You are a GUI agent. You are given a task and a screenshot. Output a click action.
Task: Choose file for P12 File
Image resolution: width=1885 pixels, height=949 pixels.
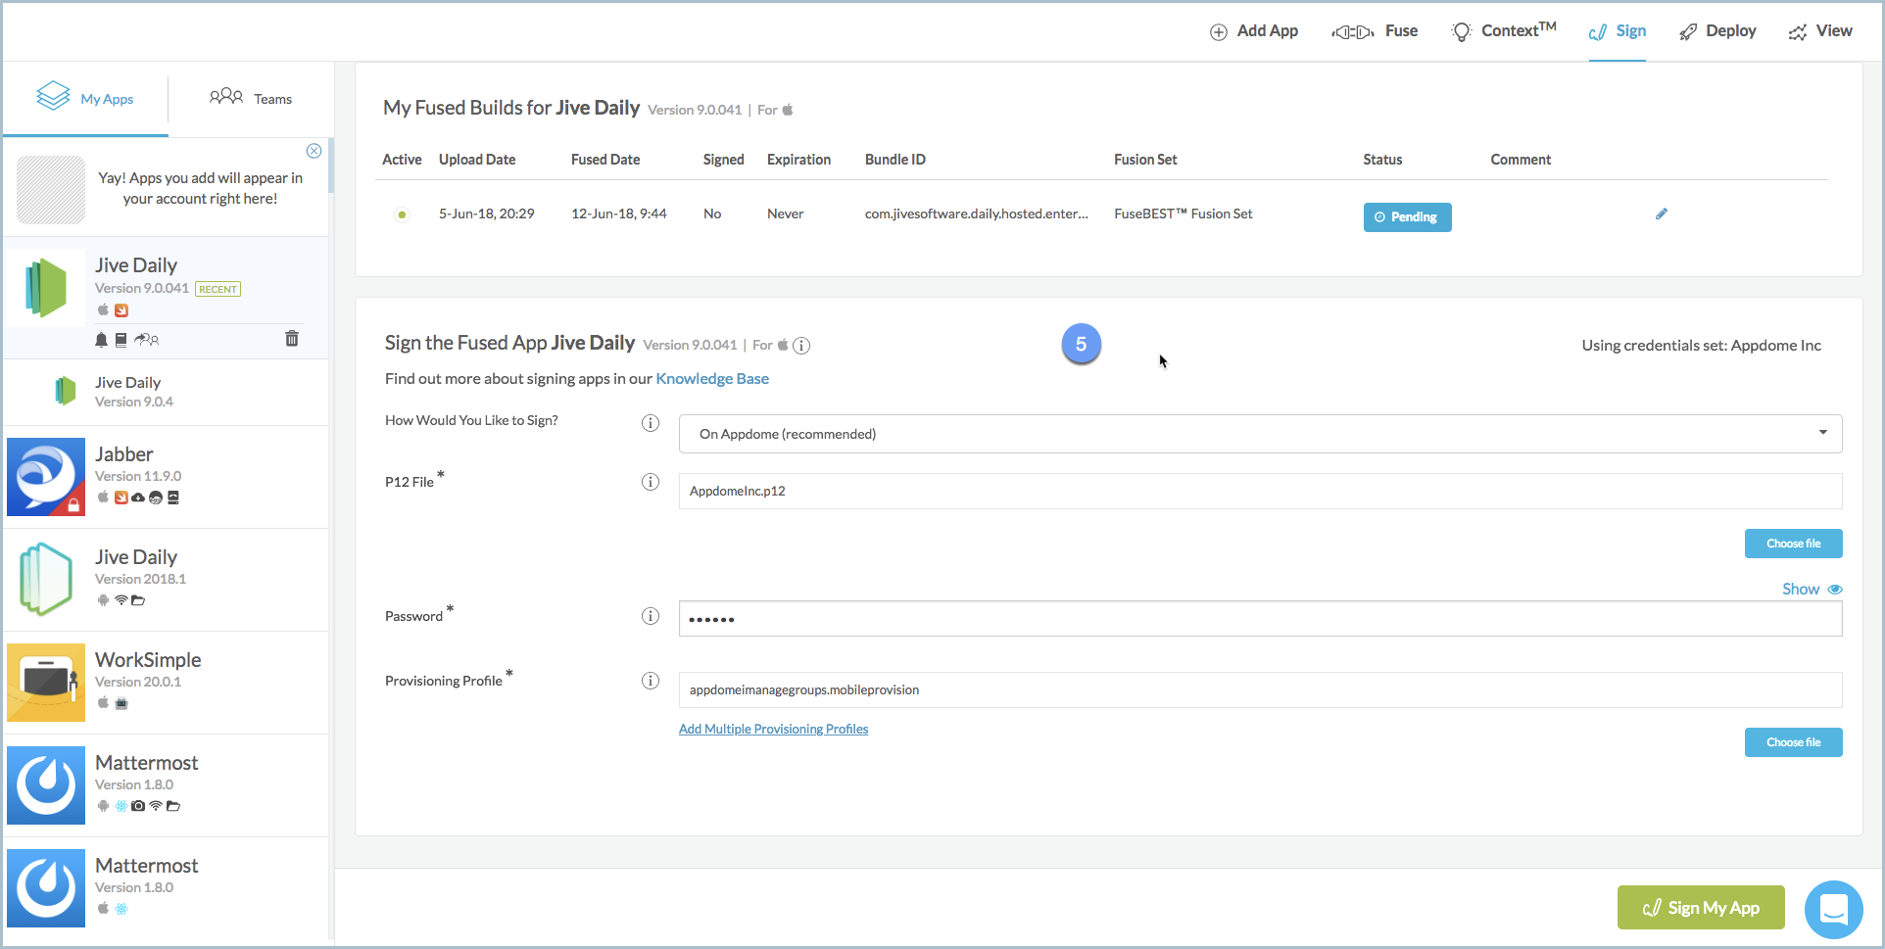pos(1793,544)
